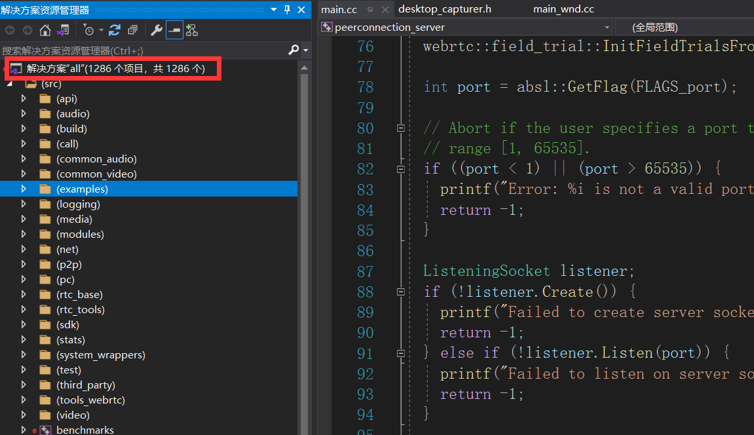Image resolution: width=754 pixels, height=435 pixels.
Task: Expand the benchmarks project node
Action: 24,430
